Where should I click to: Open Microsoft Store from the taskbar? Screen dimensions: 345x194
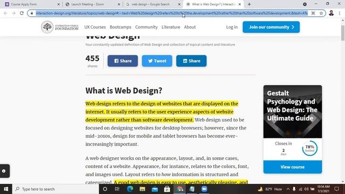coord(167,189)
